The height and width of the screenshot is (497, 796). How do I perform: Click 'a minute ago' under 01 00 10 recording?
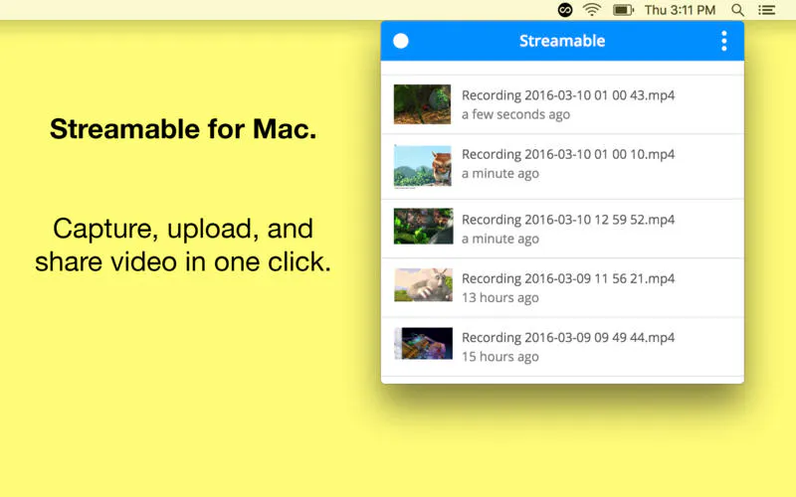500,173
